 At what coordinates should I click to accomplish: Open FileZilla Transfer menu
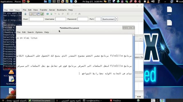click(x=43, y=10)
